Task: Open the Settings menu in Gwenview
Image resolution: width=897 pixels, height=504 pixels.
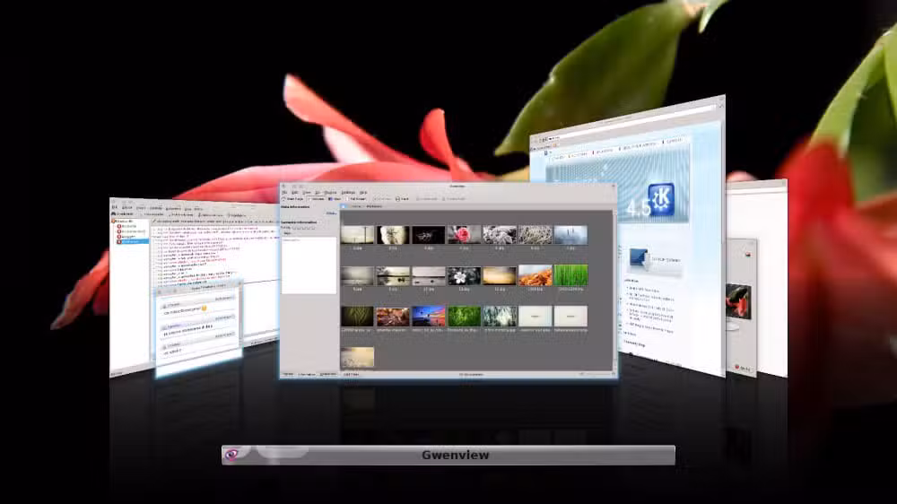Action: [x=347, y=192]
